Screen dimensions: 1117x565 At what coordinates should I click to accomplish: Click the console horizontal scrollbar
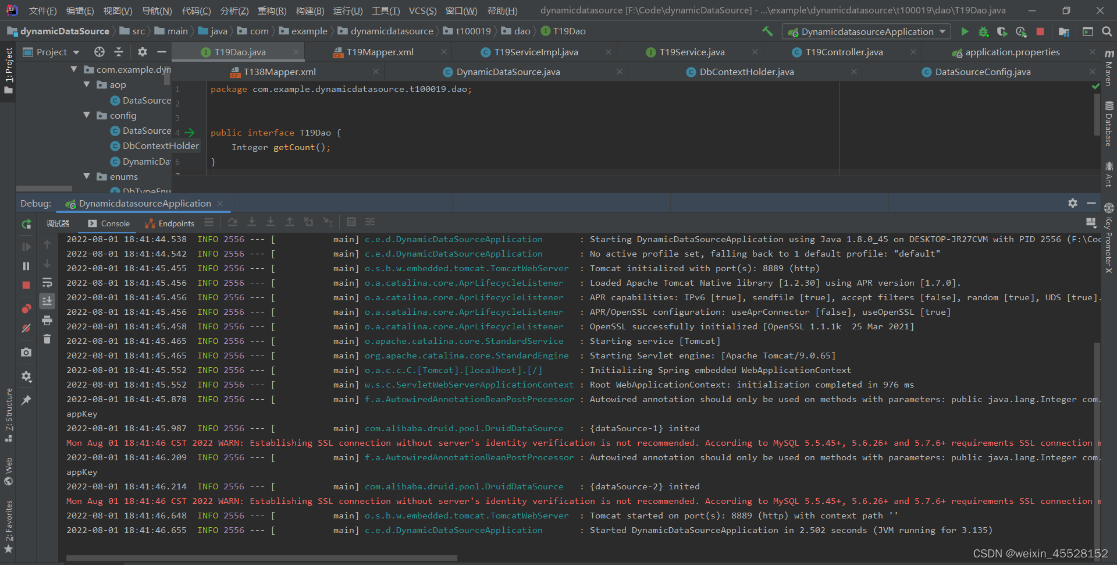(262, 558)
